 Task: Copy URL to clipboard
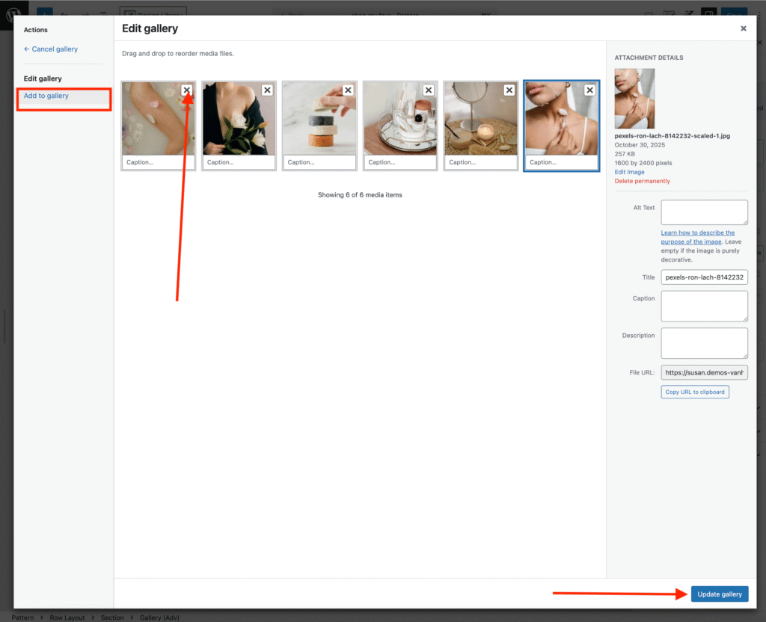tap(694, 392)
